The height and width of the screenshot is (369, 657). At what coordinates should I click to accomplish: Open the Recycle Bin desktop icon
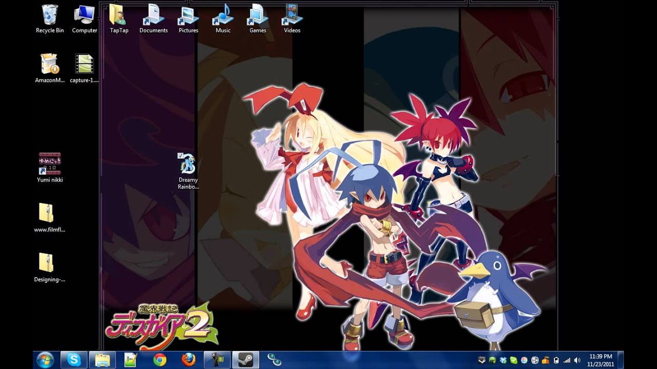[50, 15]
